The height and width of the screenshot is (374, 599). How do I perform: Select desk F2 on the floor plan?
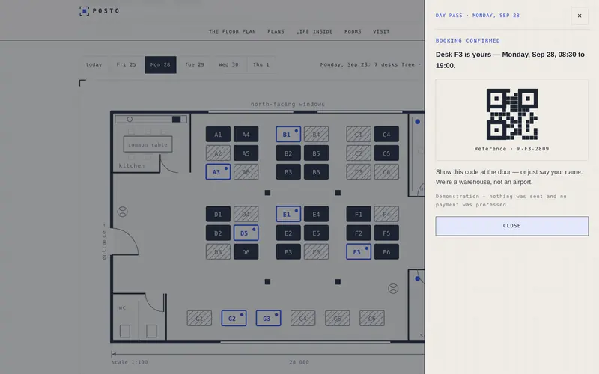pos(359,233)
